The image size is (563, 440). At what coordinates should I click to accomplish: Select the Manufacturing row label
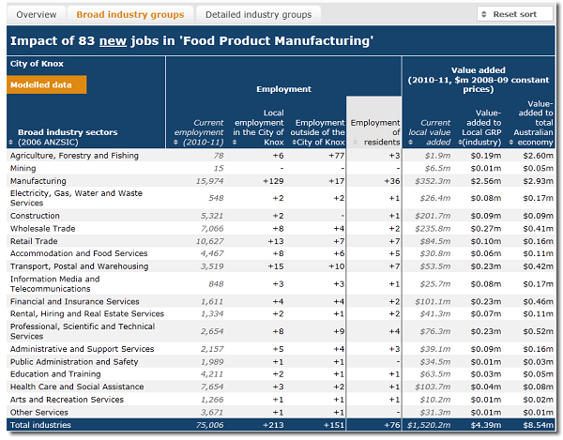(38, 180)
